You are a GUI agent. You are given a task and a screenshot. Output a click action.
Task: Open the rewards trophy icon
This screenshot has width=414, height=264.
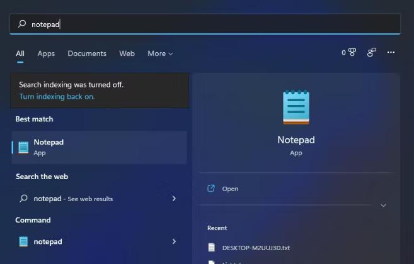(x=352, y=52)
